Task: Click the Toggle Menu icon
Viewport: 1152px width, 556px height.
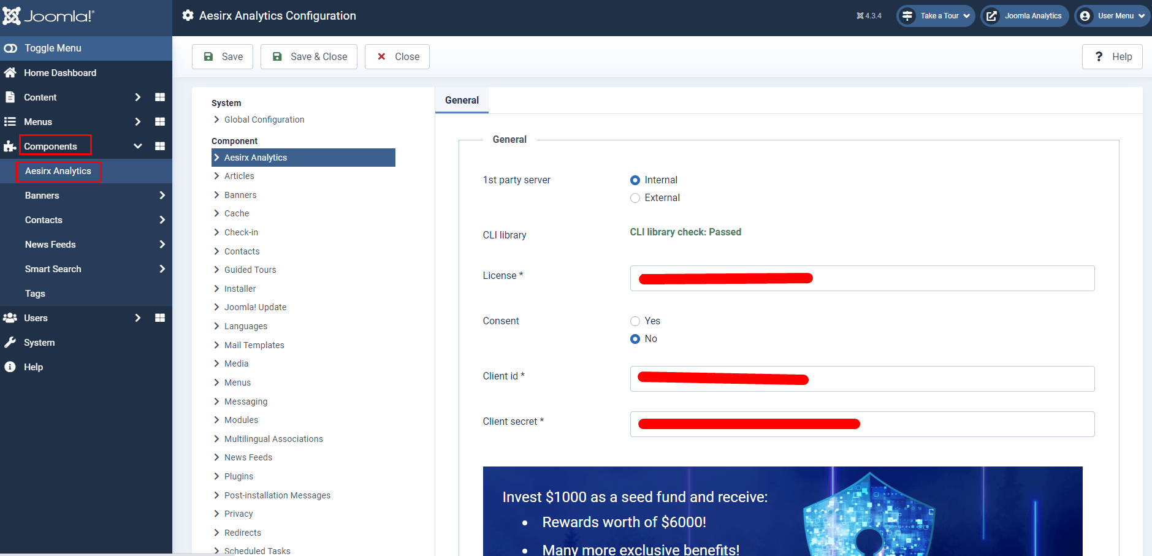Action: point(10,48)
